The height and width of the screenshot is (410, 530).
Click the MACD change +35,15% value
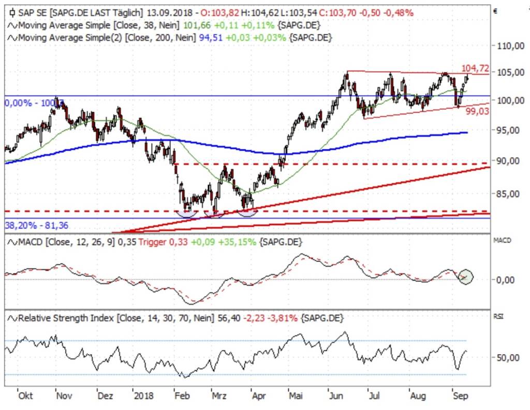[x=237, y=242]
